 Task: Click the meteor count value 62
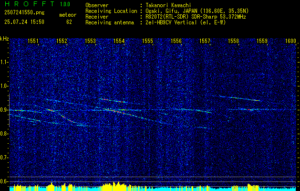click(69, 22)
